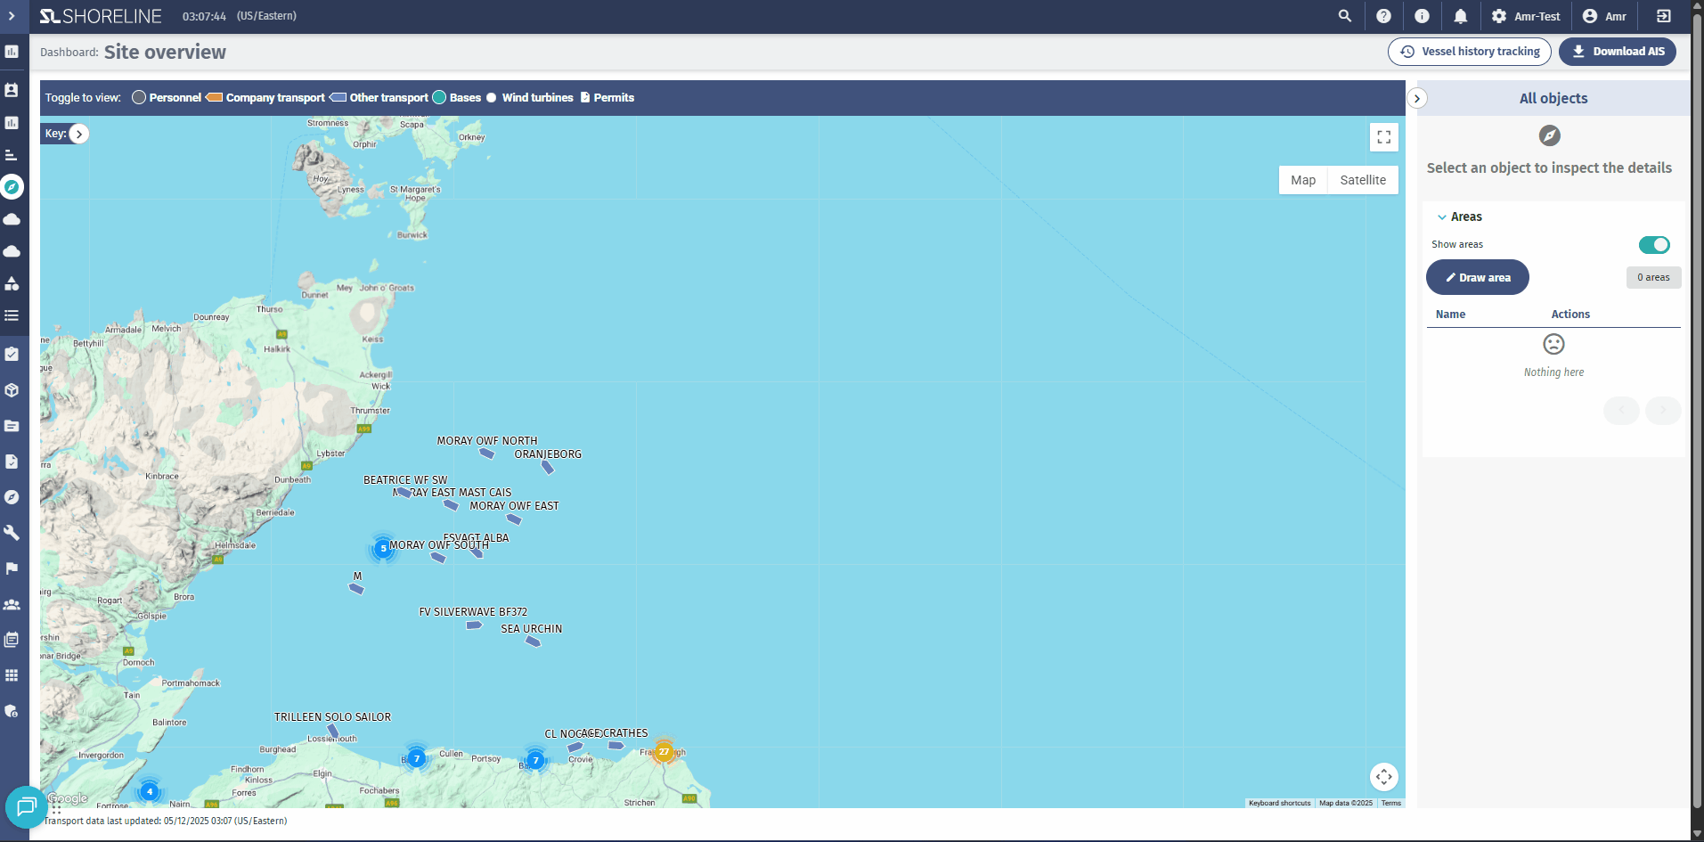Expand the map Key legend
The width and height of the screenshot is (1704, 842).
coord(79,134)
